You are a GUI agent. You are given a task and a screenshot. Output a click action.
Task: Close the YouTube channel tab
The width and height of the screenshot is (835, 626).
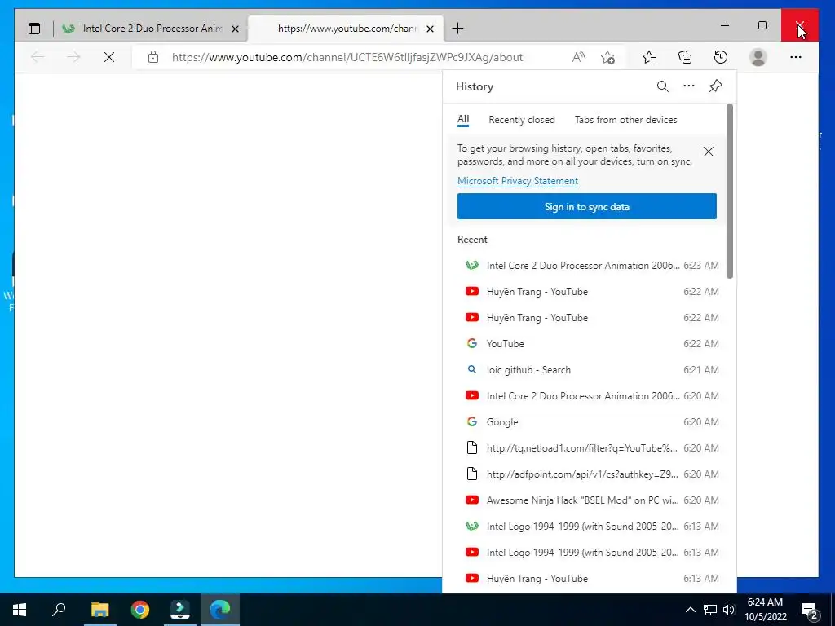tap(431, 29)
